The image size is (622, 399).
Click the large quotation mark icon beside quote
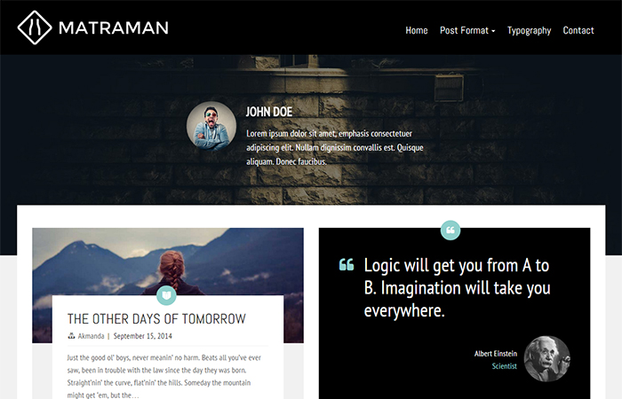347,264
